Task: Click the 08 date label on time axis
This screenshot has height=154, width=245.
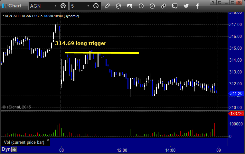Action: pyautogui.click(x=61, y=150)
